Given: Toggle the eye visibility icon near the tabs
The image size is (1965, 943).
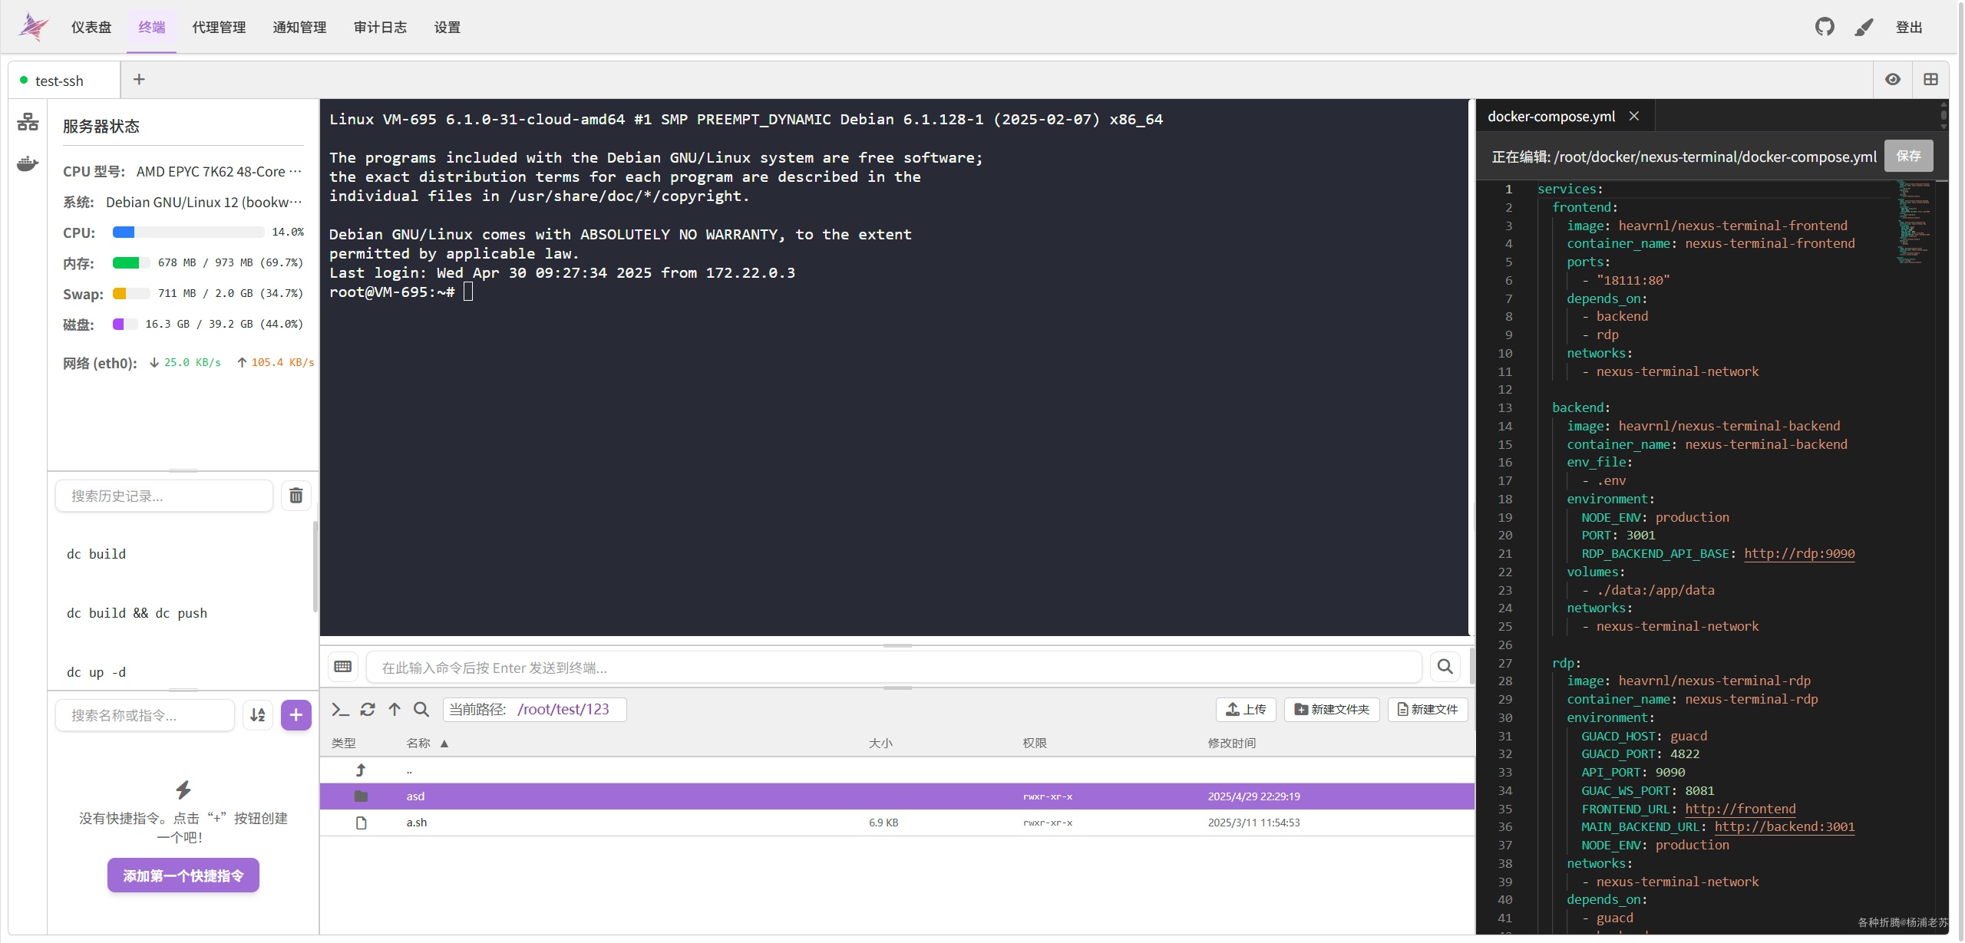Looking at the screenshot, I should (x=1893, y=79).
